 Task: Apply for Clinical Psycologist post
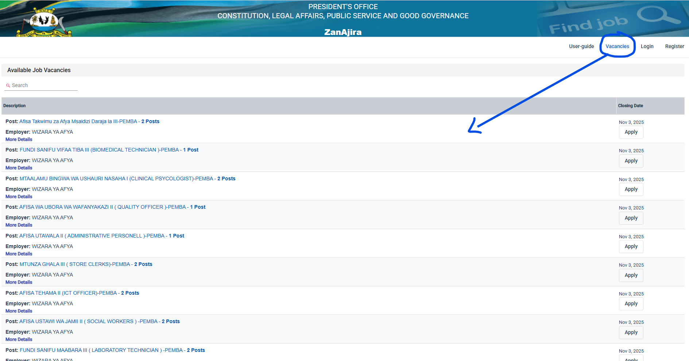[631, 189]
